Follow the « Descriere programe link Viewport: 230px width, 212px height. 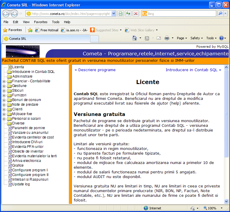coord(95,70)
